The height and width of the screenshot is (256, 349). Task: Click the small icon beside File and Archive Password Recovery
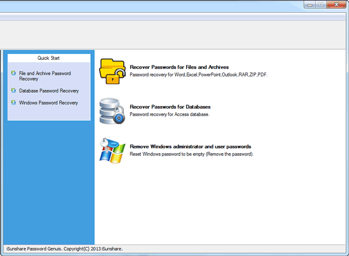(13, 74)
